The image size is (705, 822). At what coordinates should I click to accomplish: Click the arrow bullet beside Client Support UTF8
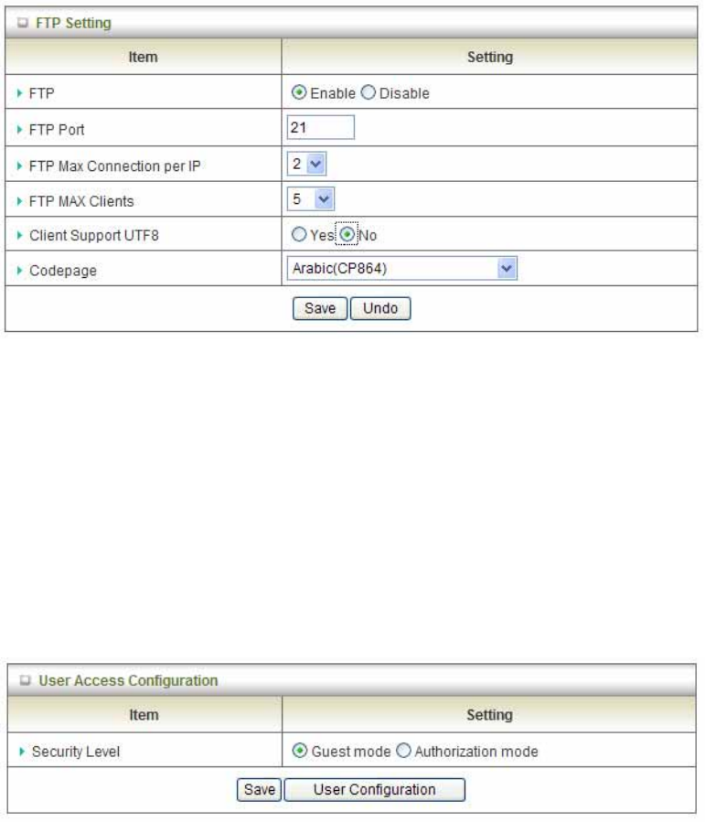(x=20, y=235)
